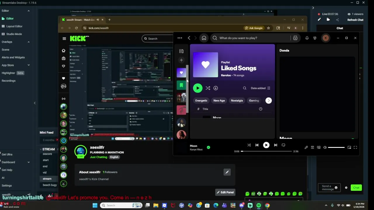The width and height of the screenshot is (374, 210).
Task: Filter Liked Songs by Gaming
Action: 254,101
